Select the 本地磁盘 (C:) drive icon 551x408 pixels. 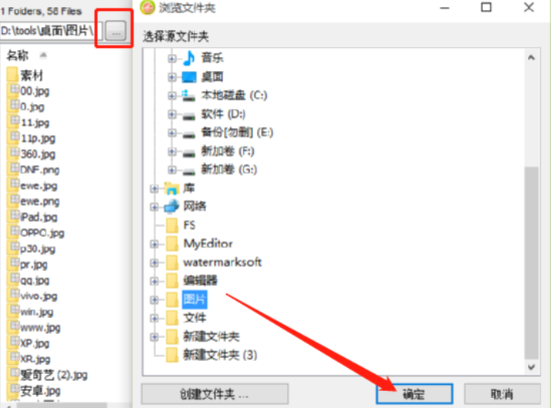[x=188, y=96]
